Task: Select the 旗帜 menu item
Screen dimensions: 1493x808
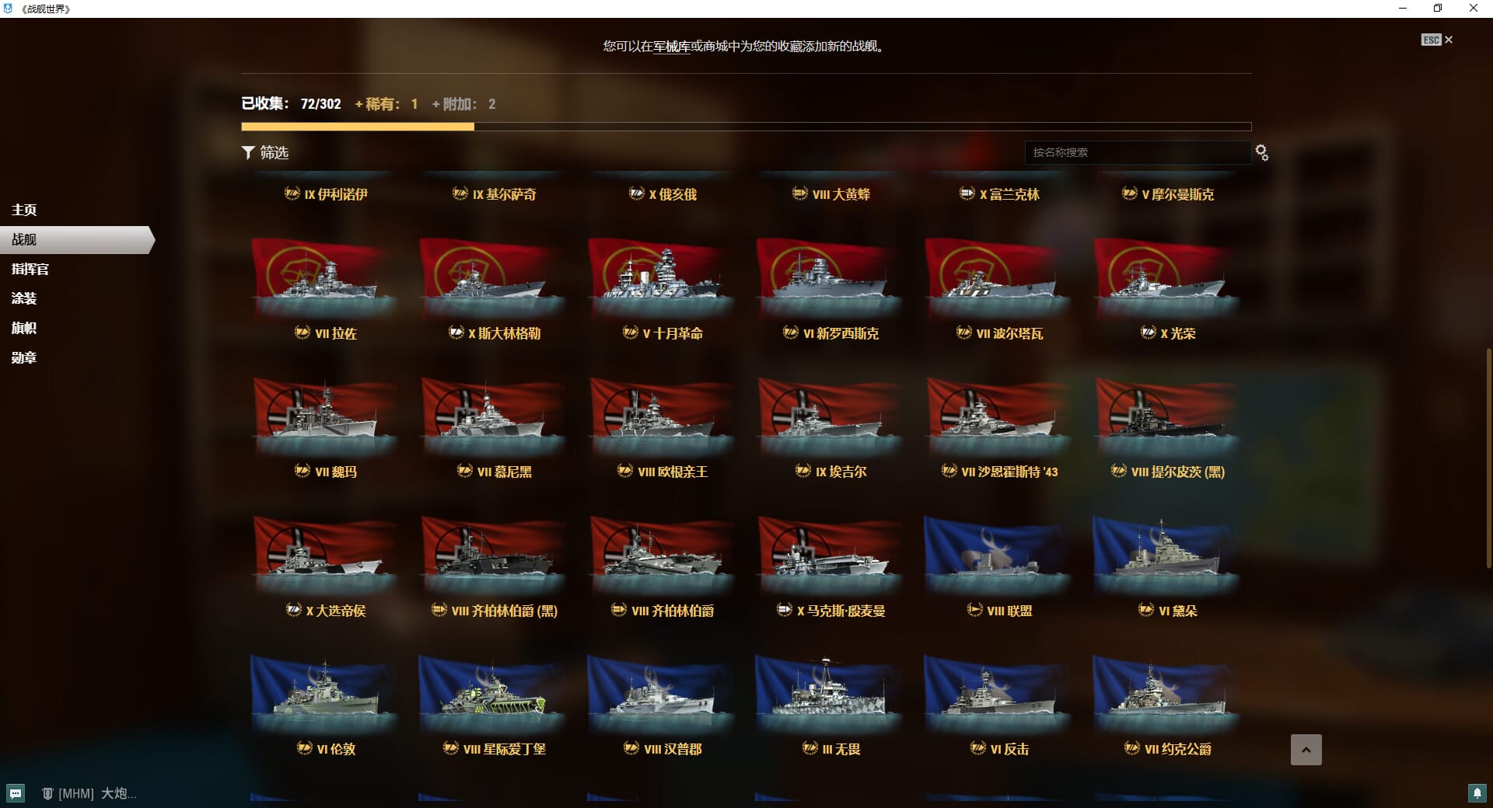Action: [x=24, y=328]
